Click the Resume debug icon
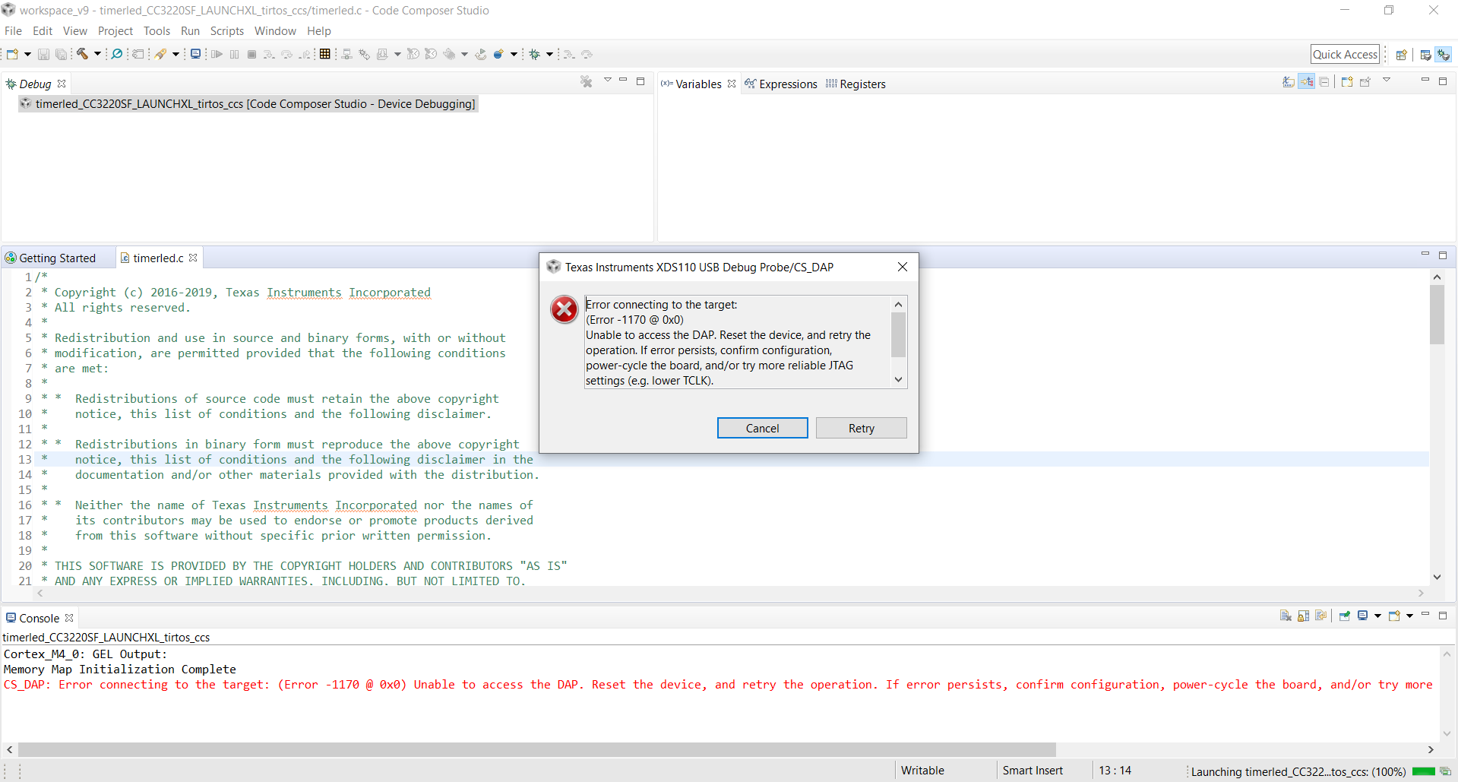This screenshot has height=782, width=1458. click(x=217, y=54)
